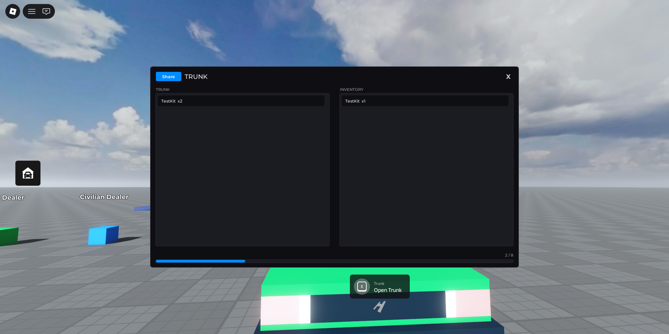This screenshot has height=334, width=669.
Task: Select TestKit x2 in trunk list
Action: pos(241,101)
